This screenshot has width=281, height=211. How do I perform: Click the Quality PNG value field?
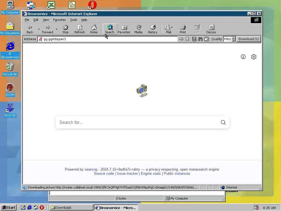[x=227, y=39]
